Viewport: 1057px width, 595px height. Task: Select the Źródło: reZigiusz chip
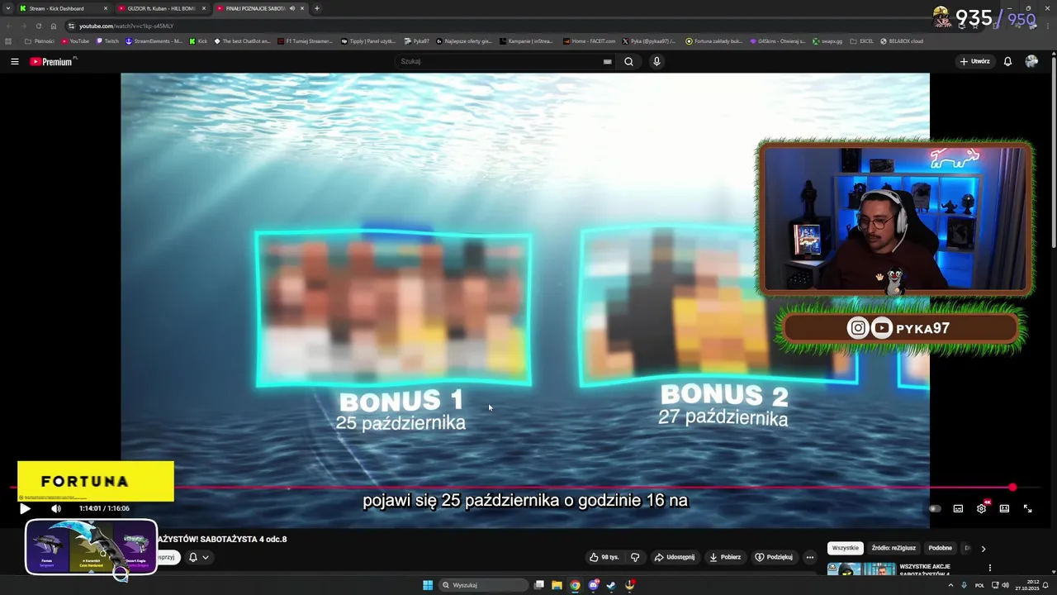tap(893, 548)
